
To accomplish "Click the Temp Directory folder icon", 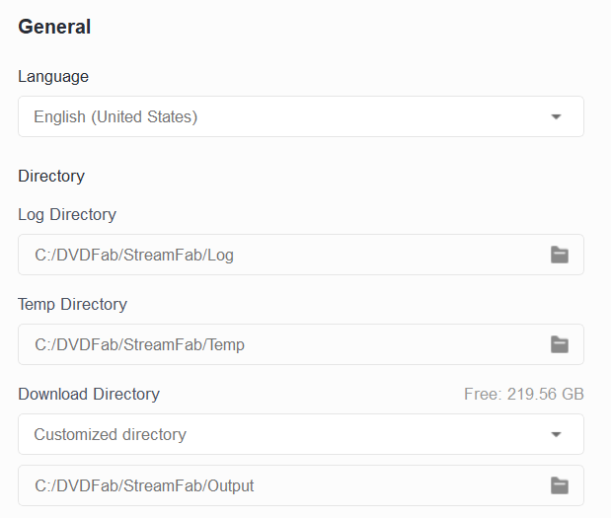I will tap(560, 344).
